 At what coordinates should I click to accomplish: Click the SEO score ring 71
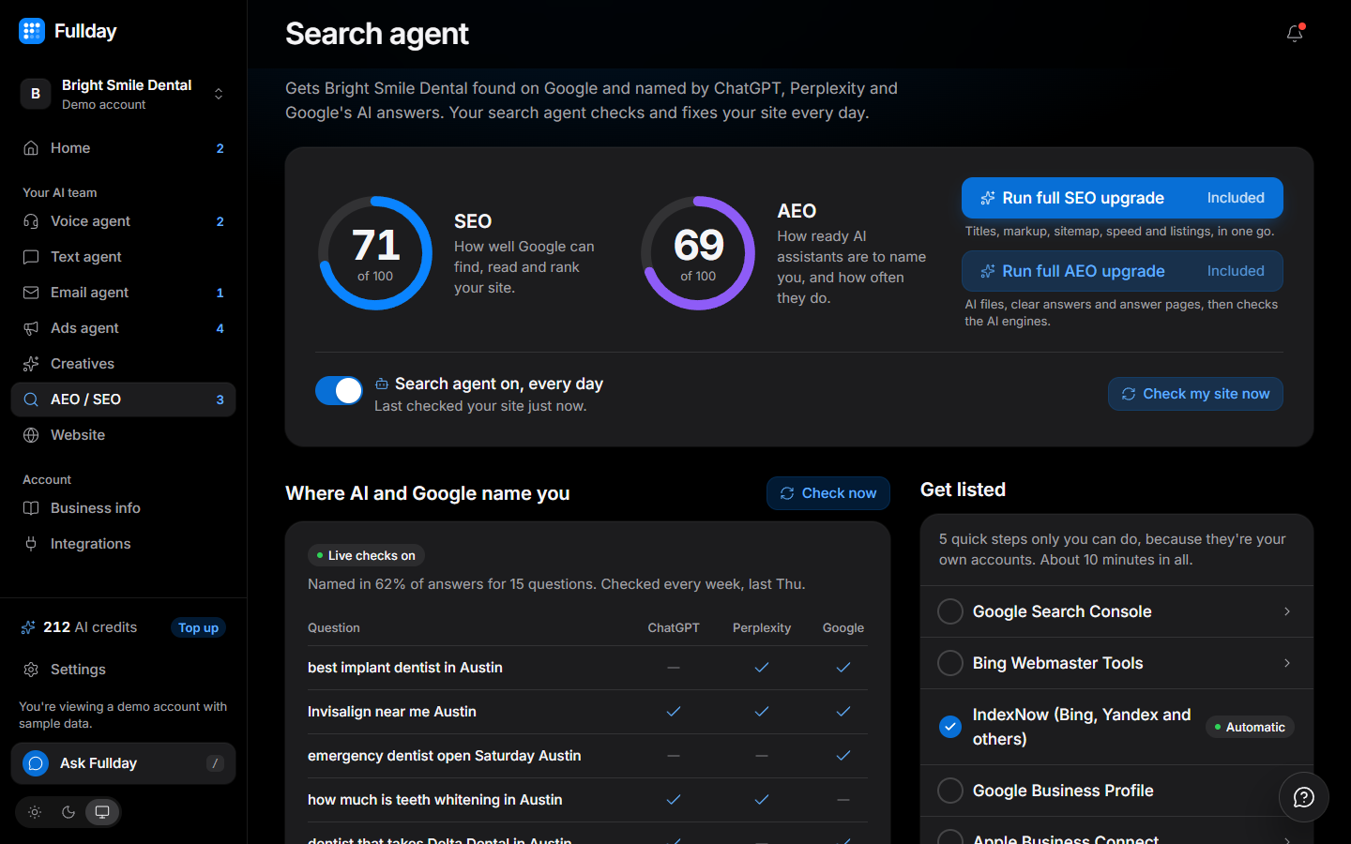(375, 253)
